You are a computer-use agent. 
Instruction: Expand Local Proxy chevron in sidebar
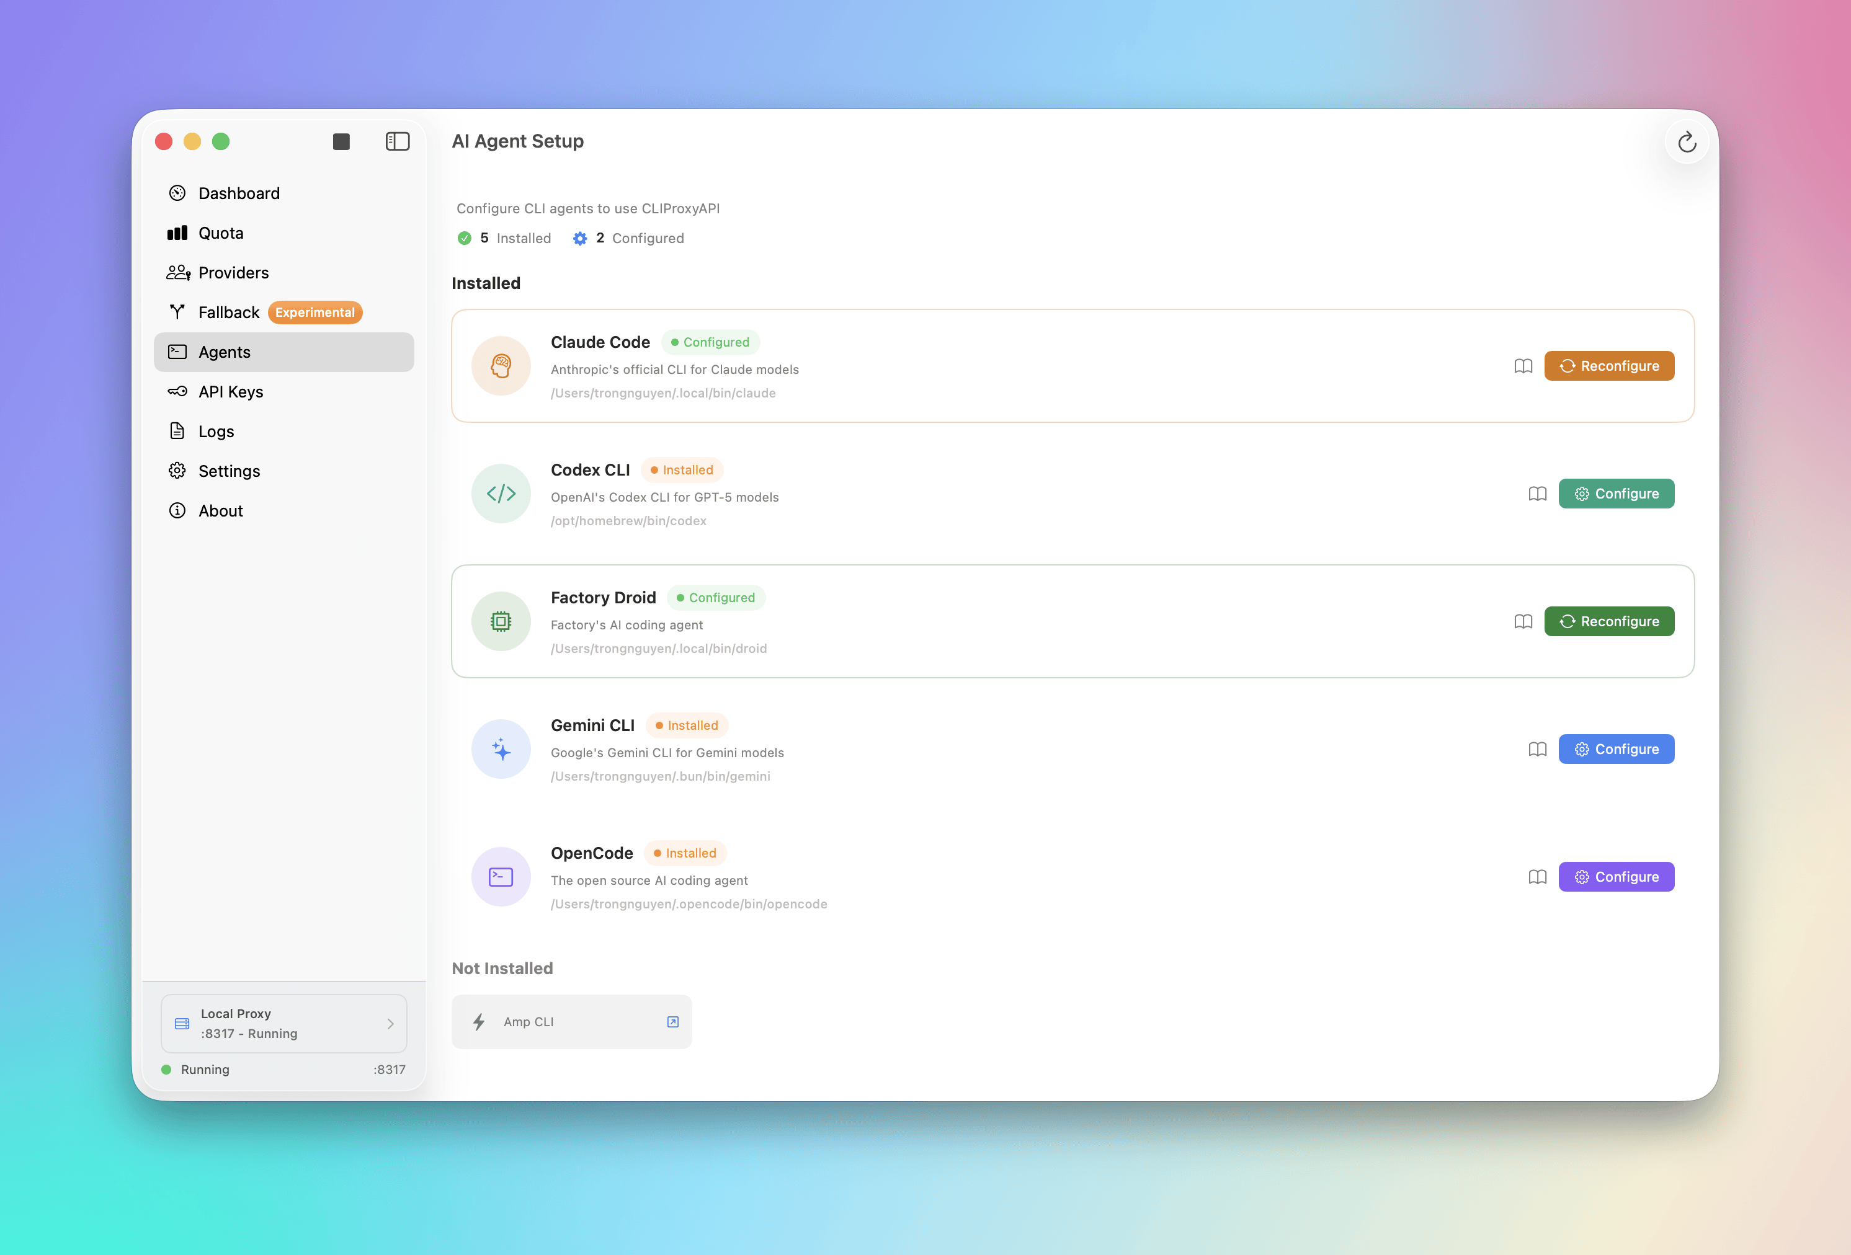(x=390, y=1024)
